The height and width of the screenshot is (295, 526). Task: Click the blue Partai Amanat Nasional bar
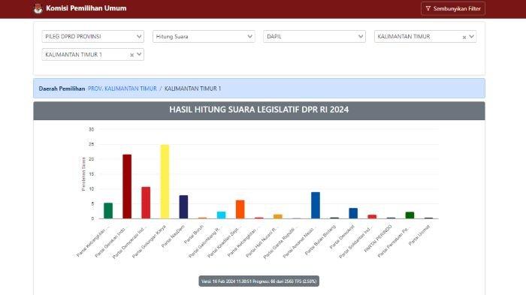click(316, 206)
